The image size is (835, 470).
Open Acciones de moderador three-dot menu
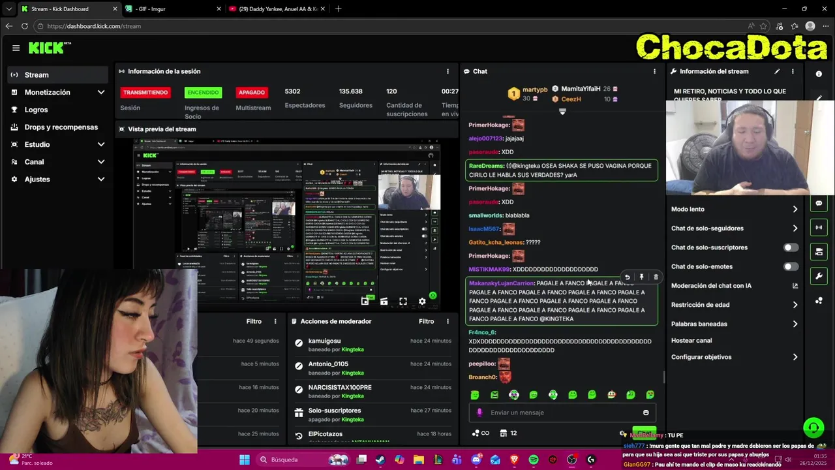click(448, 321)
